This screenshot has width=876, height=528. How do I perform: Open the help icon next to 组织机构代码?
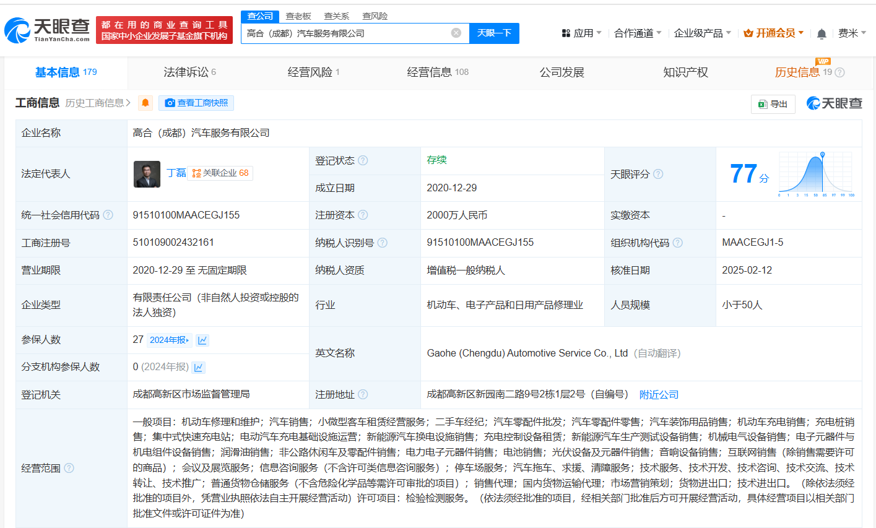(x=677, y=243)
